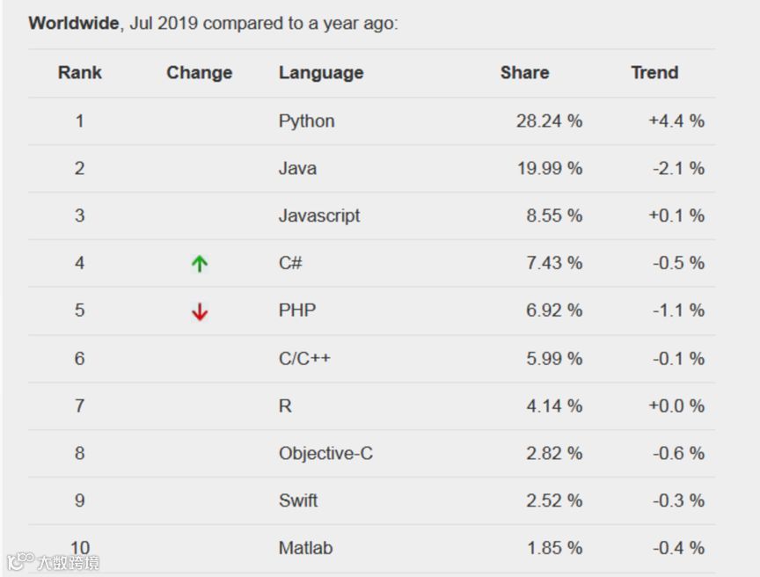Click the R language name
760x577 pixels.
[x=285, y=405]
